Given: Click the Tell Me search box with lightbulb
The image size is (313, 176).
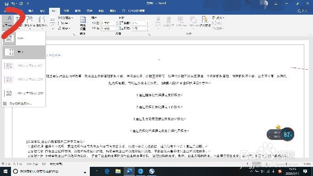Looking at the screenshot, I should click(133, 11).
